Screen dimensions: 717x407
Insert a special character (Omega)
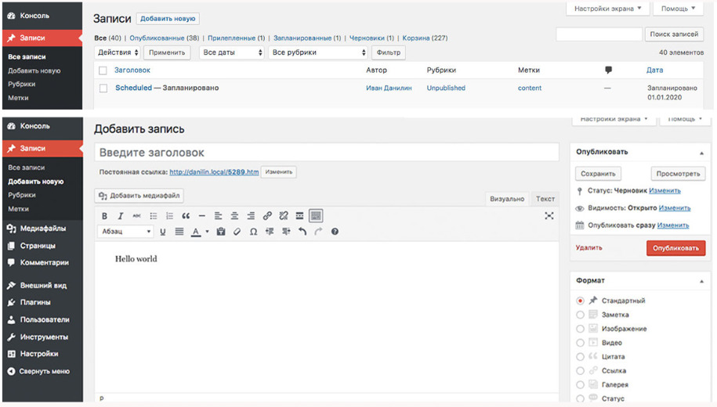[x=253, y=232]
